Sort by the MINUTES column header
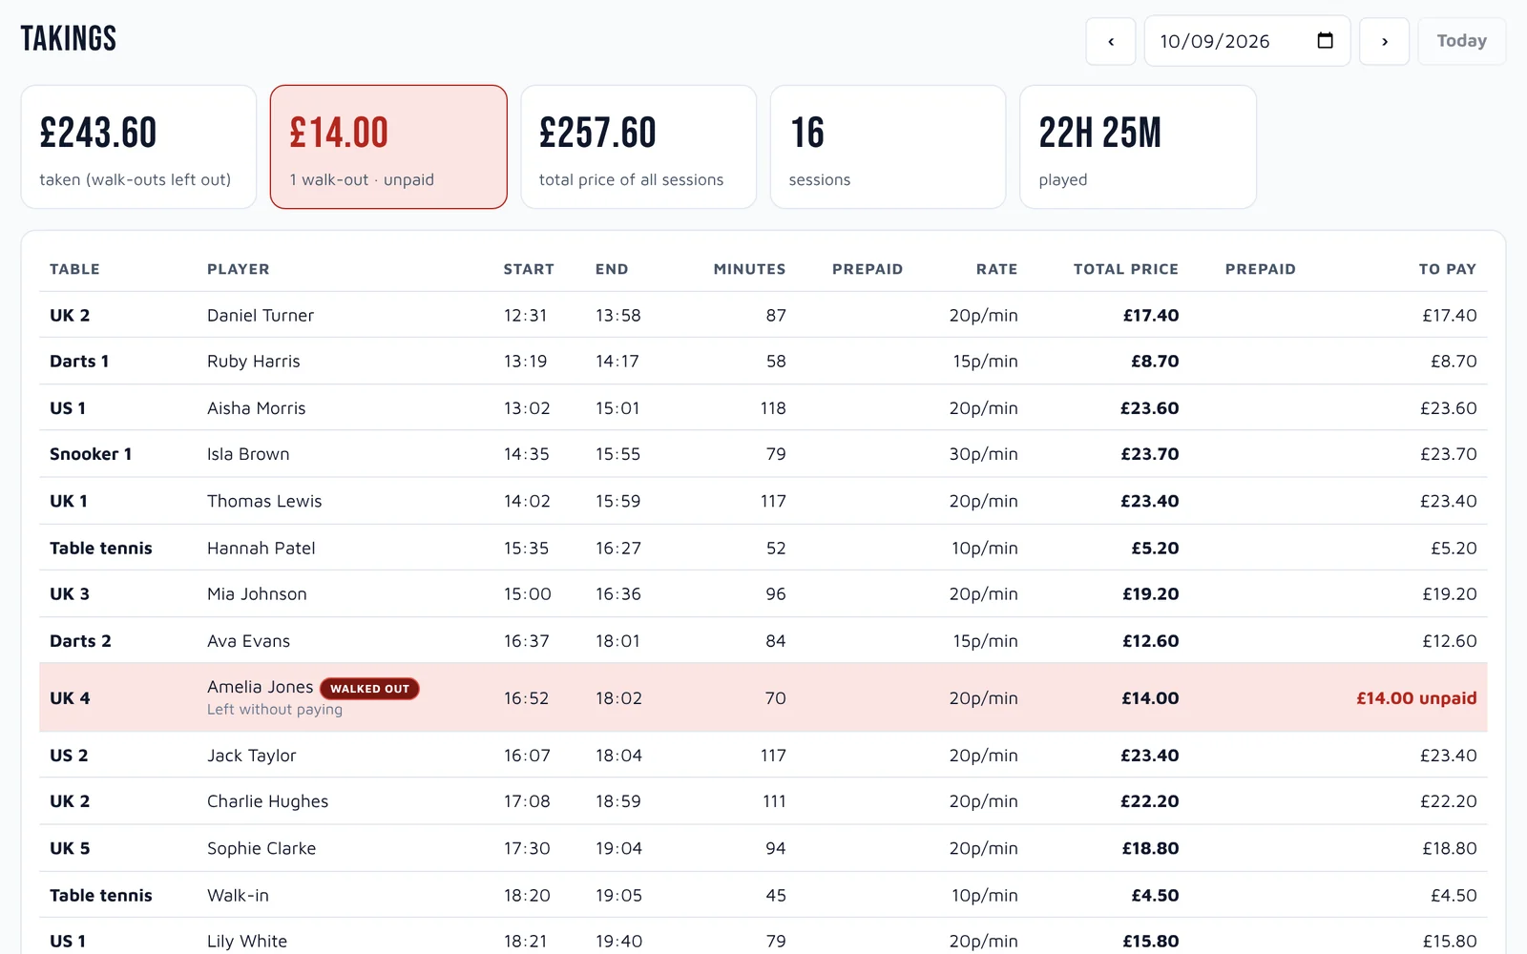This screenshot has width=1527, height=954. click(749, 269)
